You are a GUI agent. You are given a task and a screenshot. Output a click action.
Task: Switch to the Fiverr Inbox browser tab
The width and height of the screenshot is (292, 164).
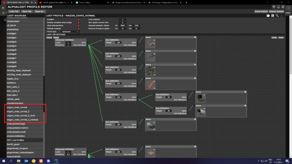pyautogui.click(x=85, y=2)
